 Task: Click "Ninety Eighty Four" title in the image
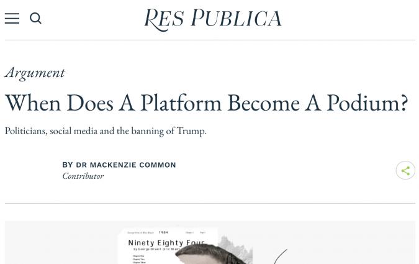point(166,243)
